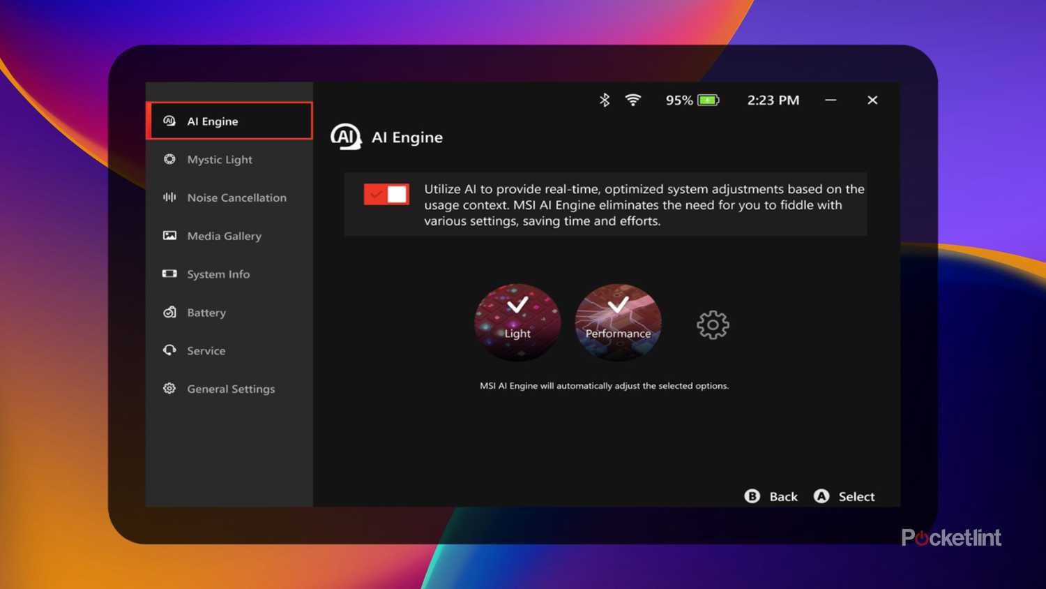Click the B button icon for Back
The image size is (1046, 589).
pos(752,496)
